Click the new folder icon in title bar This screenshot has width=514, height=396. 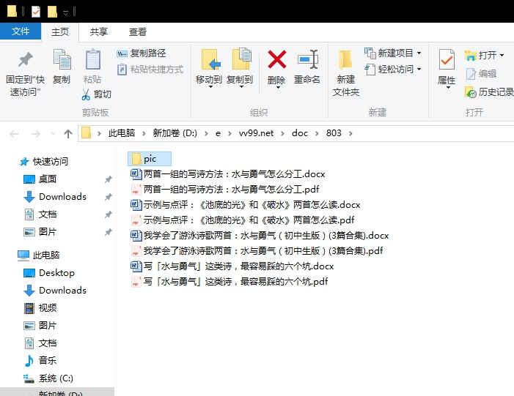point(52,12)
